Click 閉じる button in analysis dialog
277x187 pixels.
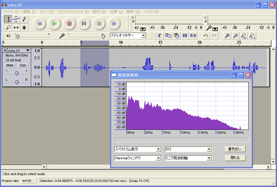235,158
